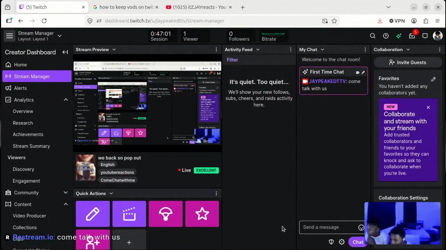Click the pencil icon on First Time Chat
Image resolution: width=446 pixels, height=250 pixels.
(363, 72)
